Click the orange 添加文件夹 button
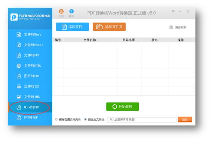 [109, 27]
